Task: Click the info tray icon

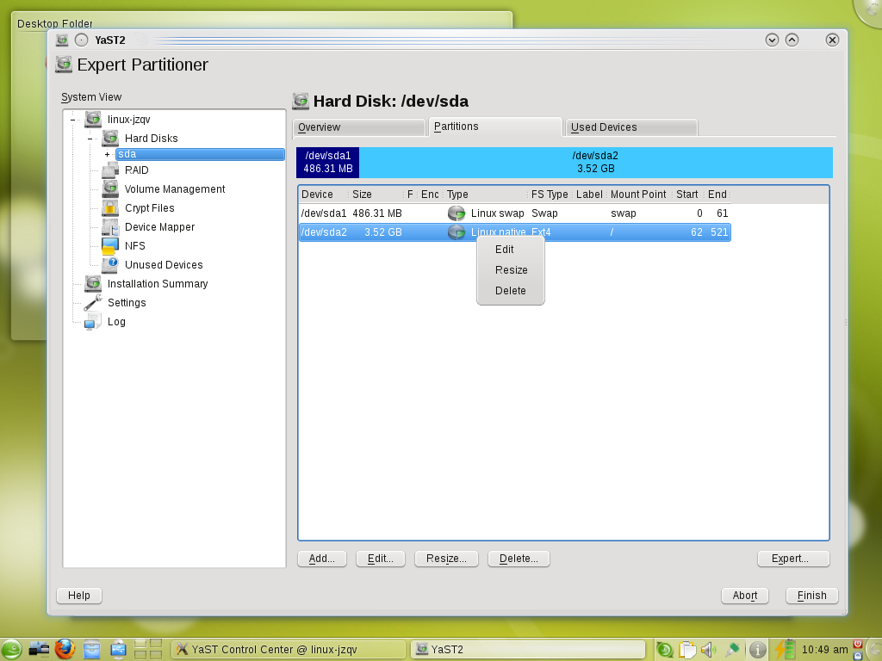Action: 758,650
